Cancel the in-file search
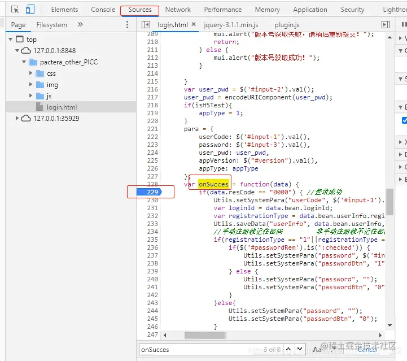The width and height of the screenshot is (407, 361). [x=367, y=350]
